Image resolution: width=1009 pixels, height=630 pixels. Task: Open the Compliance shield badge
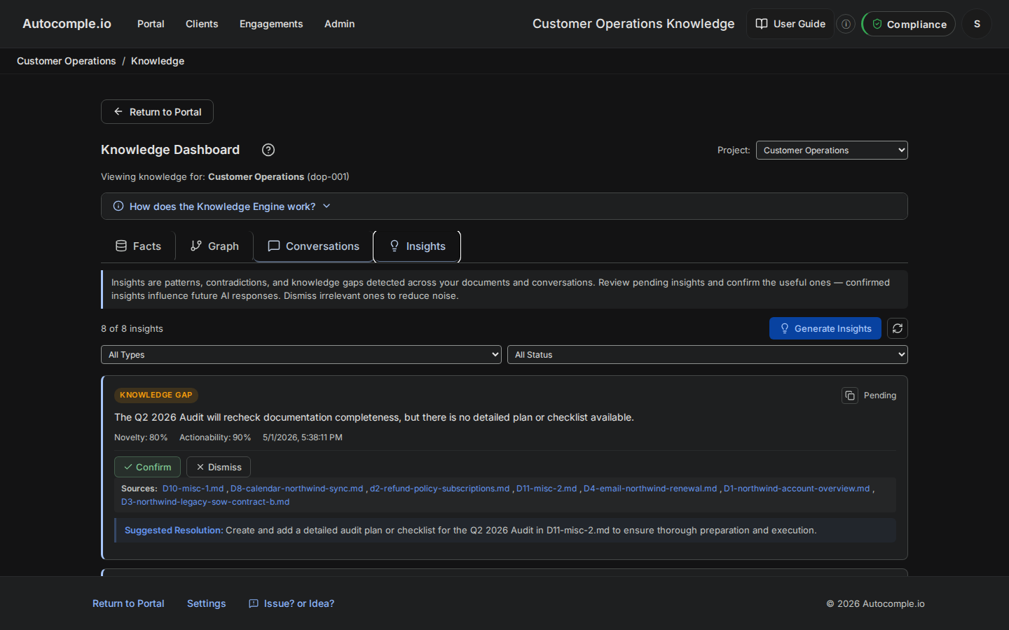click(x=910, y=24)
